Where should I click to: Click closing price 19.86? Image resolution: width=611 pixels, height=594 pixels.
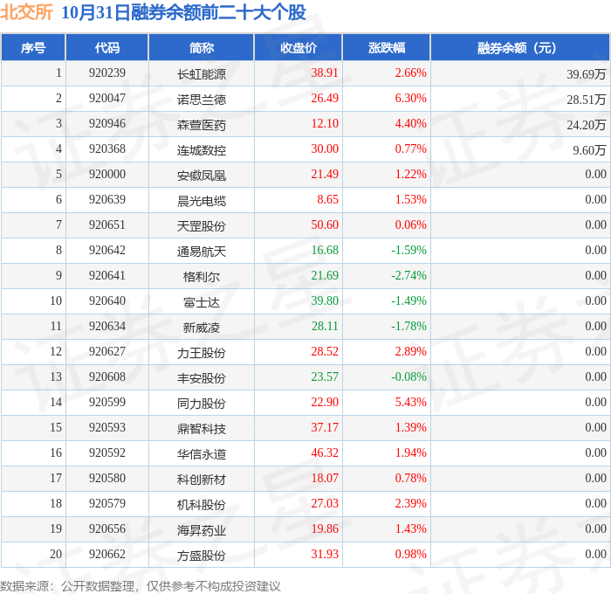(325, 529)
